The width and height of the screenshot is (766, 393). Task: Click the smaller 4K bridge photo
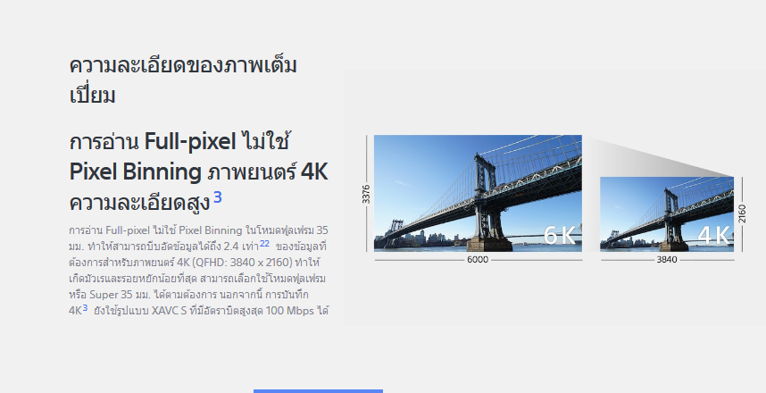pos(667,214)
